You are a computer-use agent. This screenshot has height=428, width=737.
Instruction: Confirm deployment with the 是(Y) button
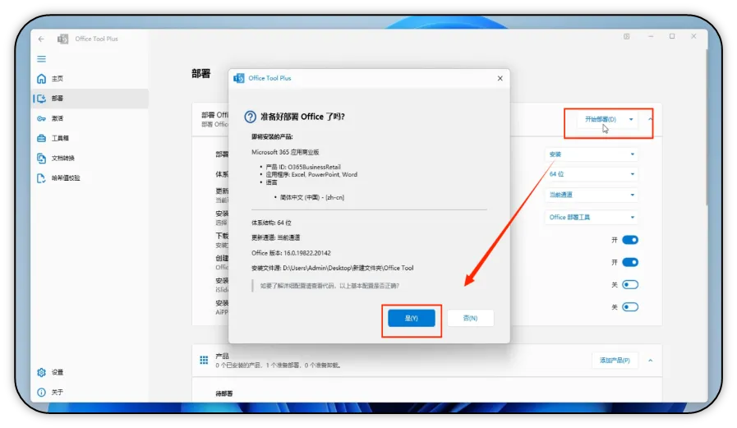(x=412, y=318)
